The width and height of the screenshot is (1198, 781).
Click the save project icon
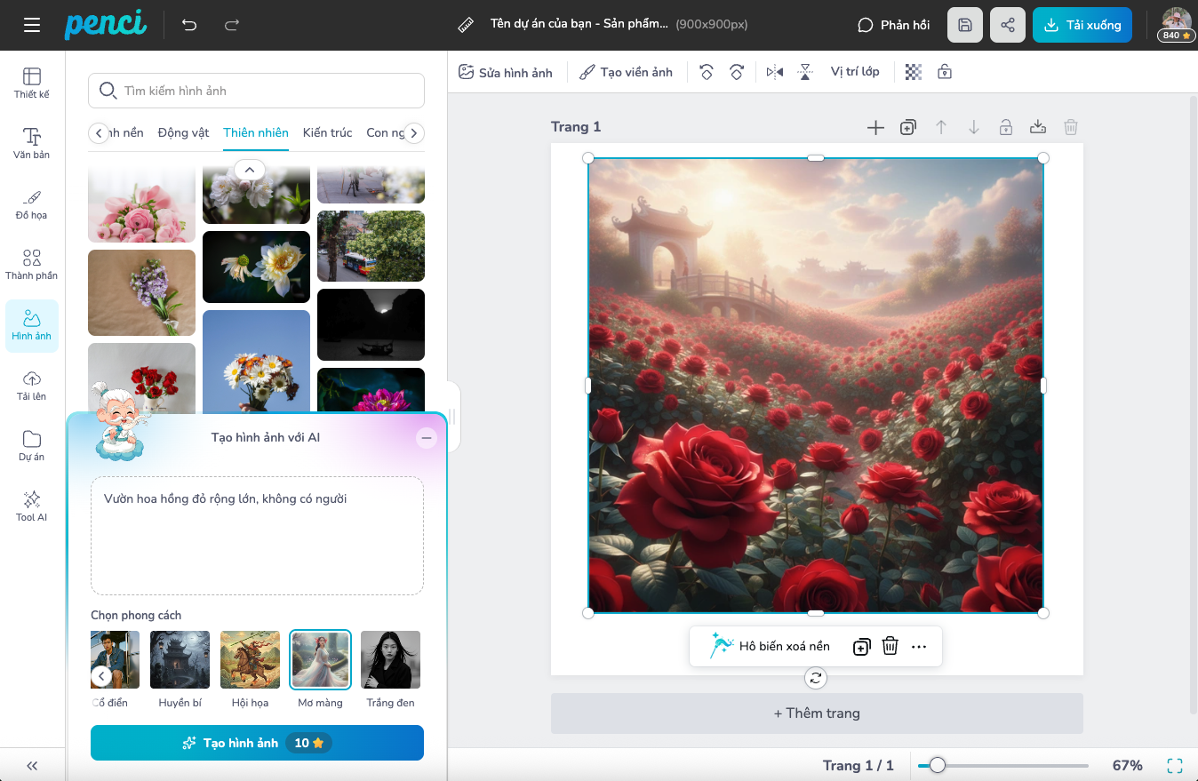click(965, 25)
